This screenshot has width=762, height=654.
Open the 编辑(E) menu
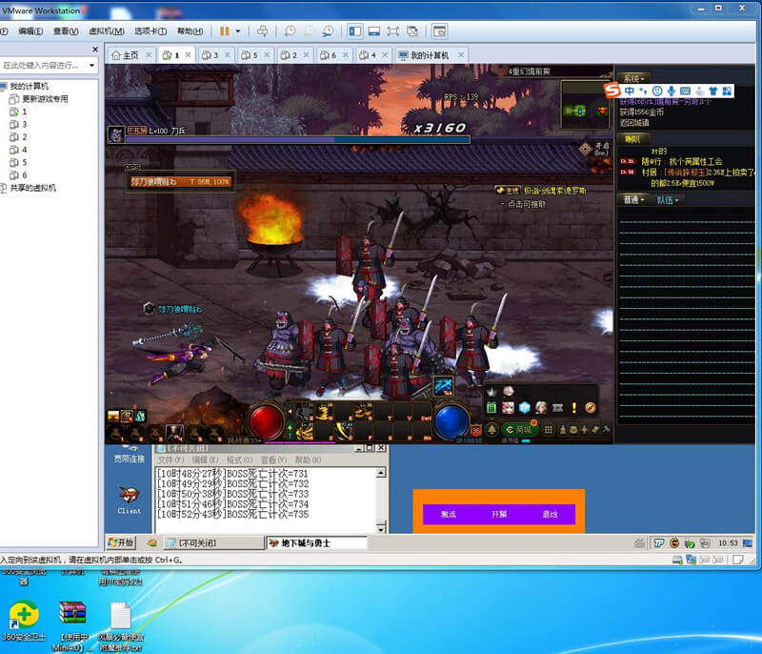point(30,31)
